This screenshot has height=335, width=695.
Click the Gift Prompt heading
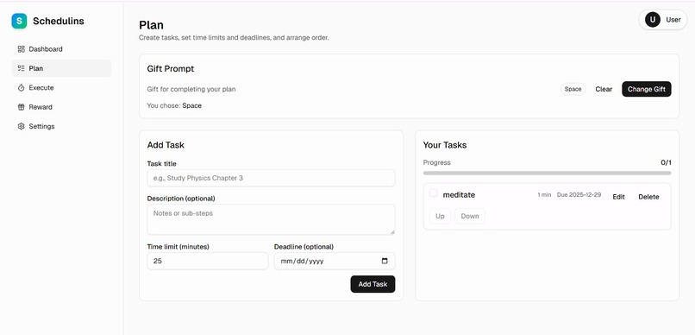(171, 69)
